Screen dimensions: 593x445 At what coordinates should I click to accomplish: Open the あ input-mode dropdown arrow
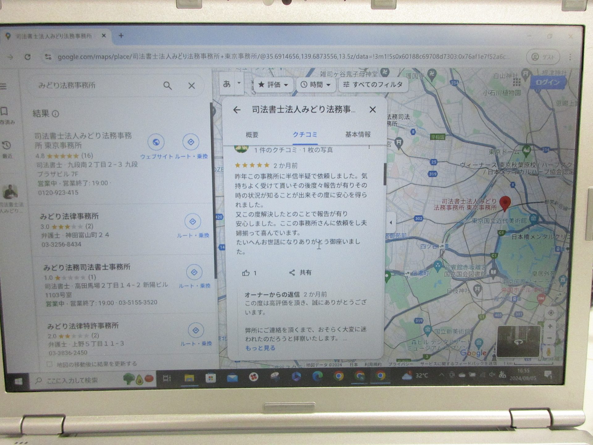(239, 83)
